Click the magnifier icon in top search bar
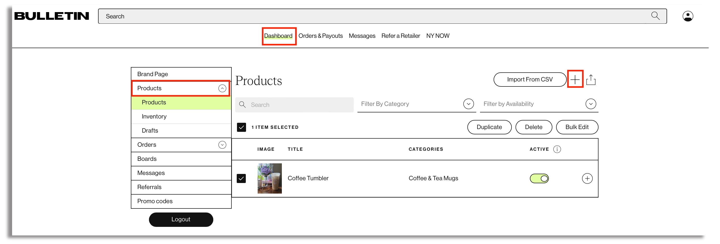This screenshot has height=244, width=720. 655,16
